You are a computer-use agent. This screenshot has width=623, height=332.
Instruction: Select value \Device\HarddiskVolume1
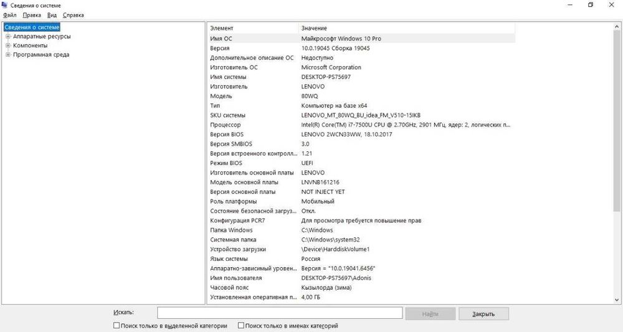click(335, 249)
